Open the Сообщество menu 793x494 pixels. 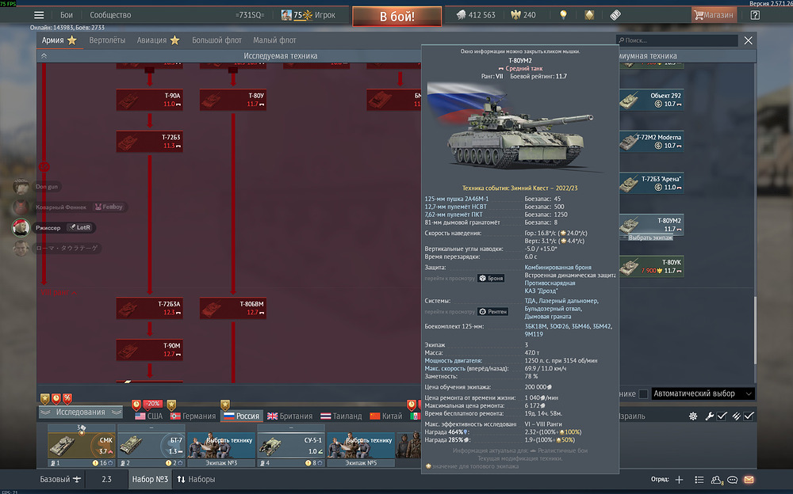(x=110, y=15)
